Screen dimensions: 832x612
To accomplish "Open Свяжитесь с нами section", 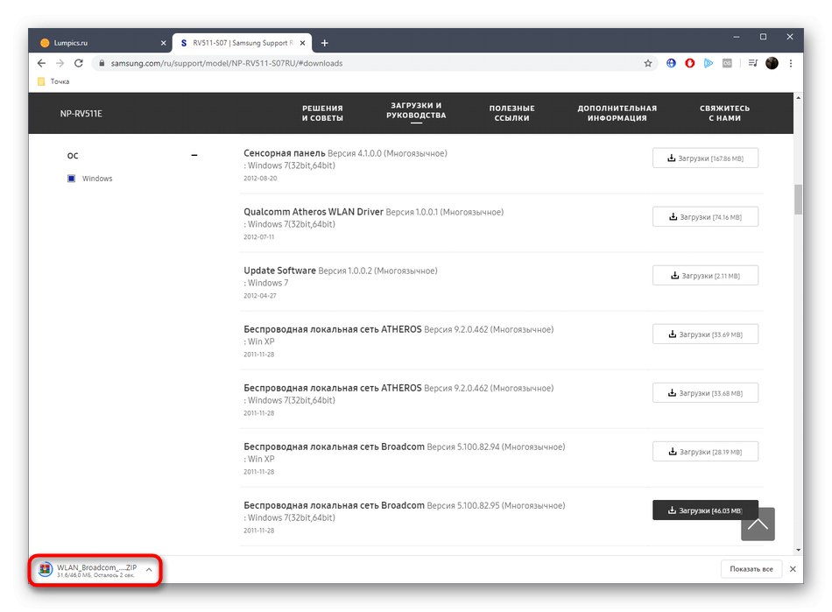I will tap(725, 113).
